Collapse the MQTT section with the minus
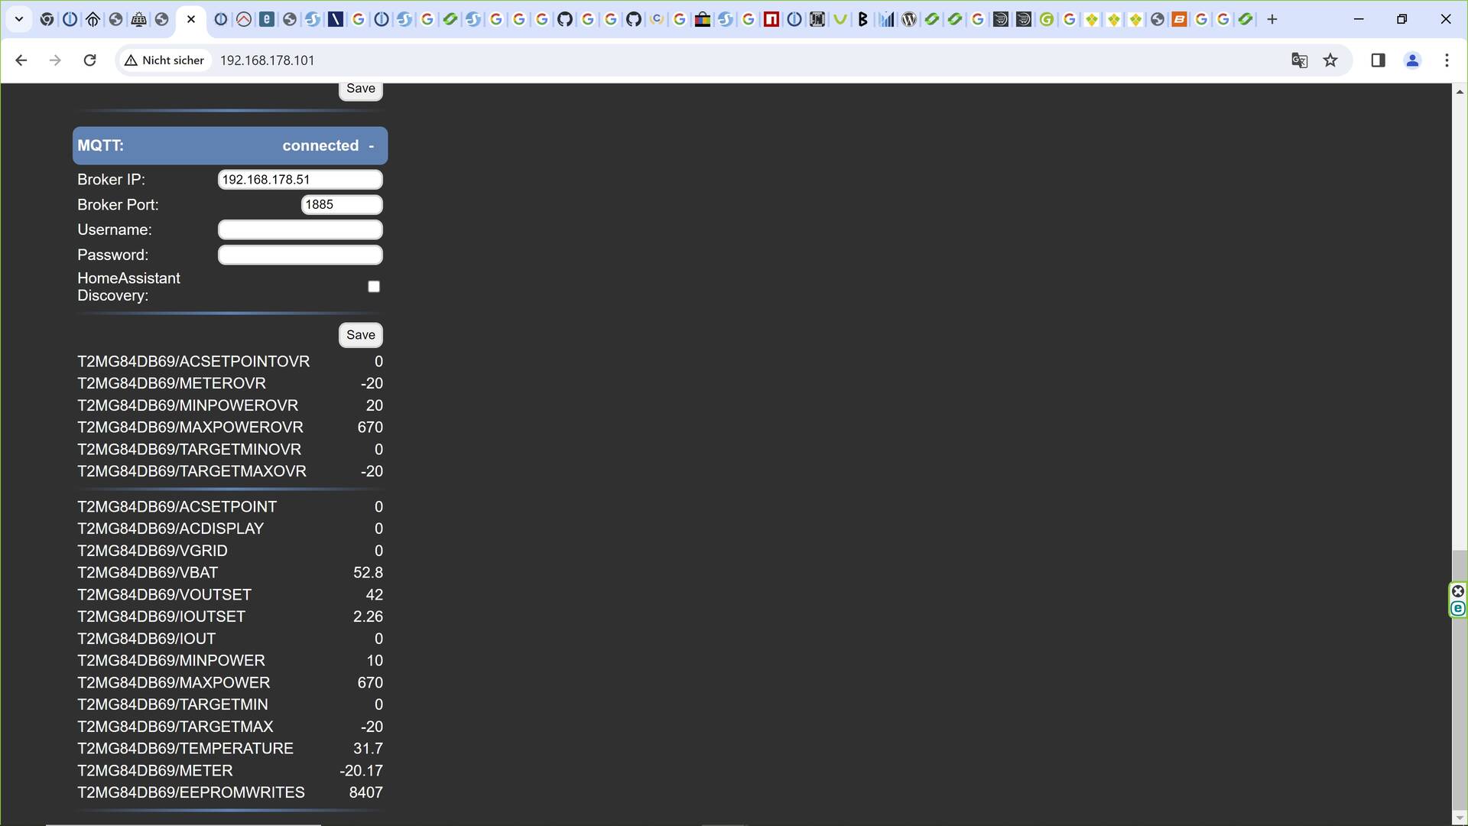 click(x=372, y=146)
